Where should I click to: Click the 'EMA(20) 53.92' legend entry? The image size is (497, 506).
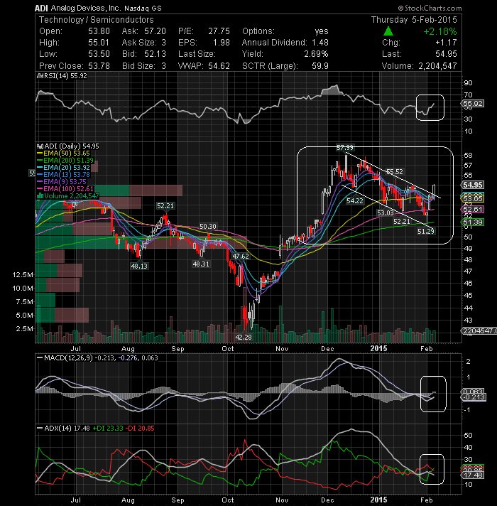(67, 168)
